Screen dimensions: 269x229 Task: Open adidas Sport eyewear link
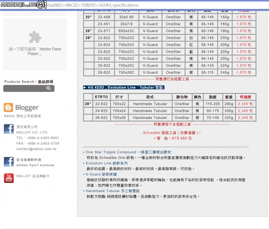pos(35,165)
